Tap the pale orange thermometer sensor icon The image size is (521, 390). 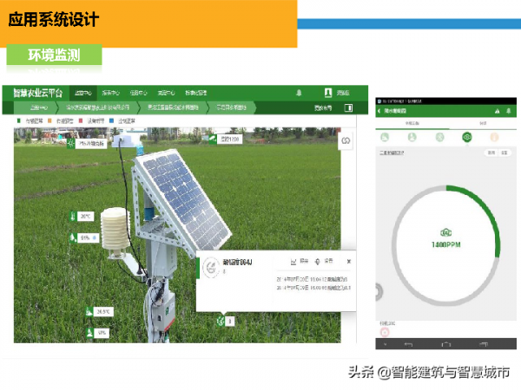(494, 137)
